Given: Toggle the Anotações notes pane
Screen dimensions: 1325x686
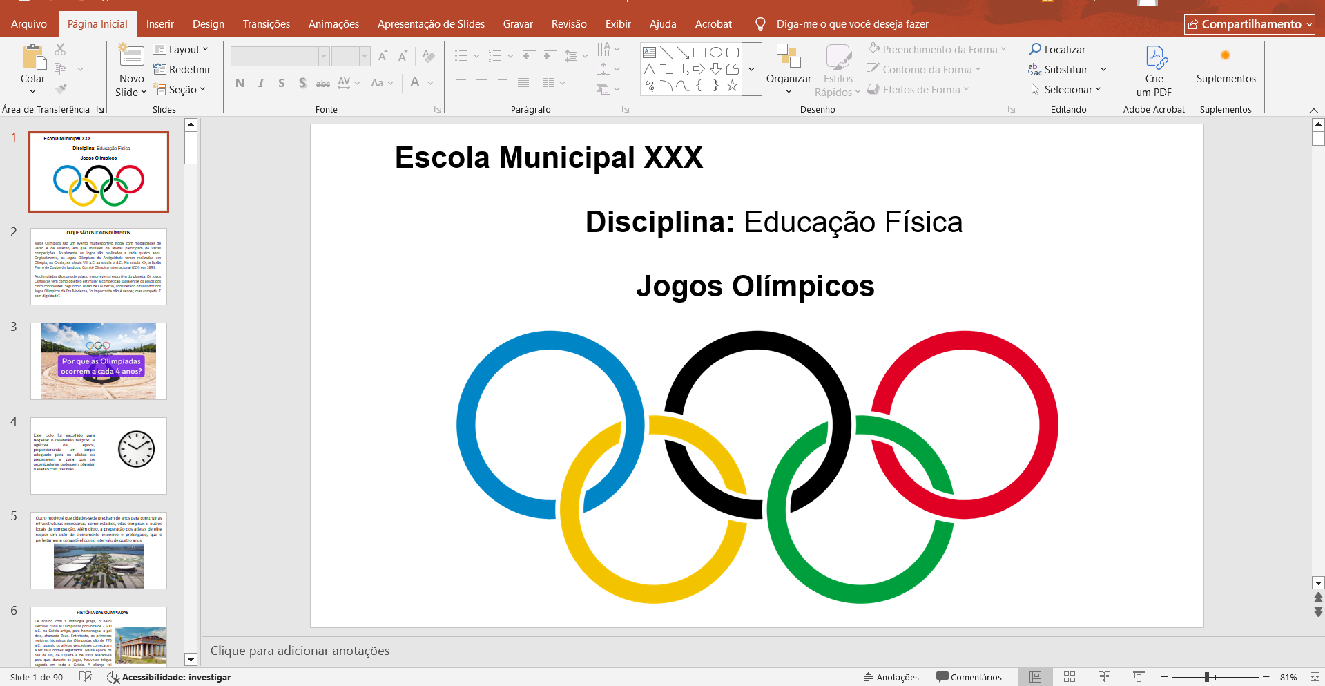Looking at the screenshot, I should (891, 677).
